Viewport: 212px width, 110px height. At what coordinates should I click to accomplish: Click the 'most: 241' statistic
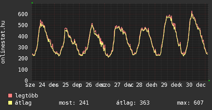(74, 103)
